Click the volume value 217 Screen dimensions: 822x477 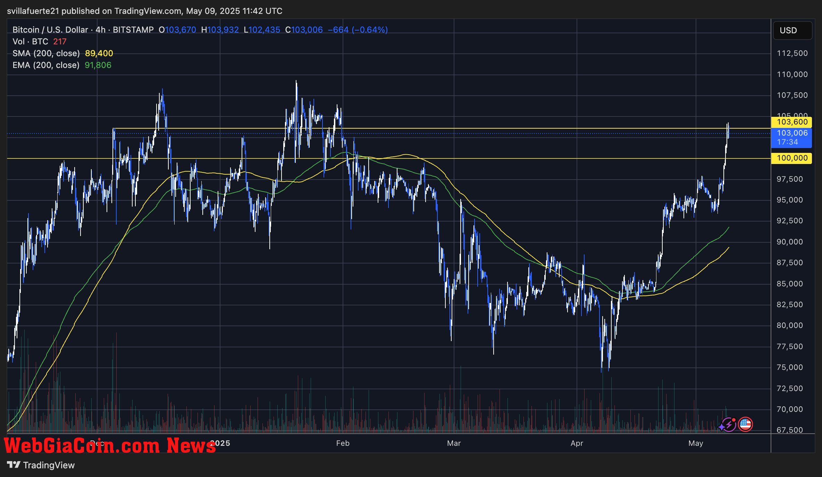point(60,42)
